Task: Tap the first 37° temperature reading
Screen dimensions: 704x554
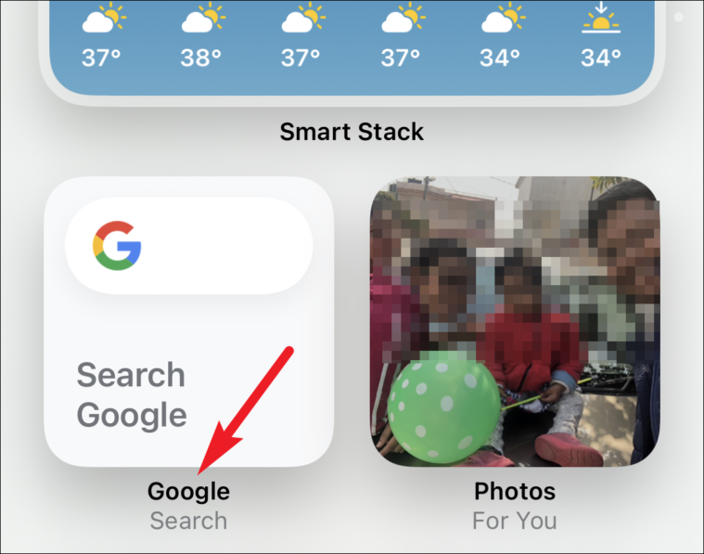Action: pyautogui.click(x=101, y=58)
